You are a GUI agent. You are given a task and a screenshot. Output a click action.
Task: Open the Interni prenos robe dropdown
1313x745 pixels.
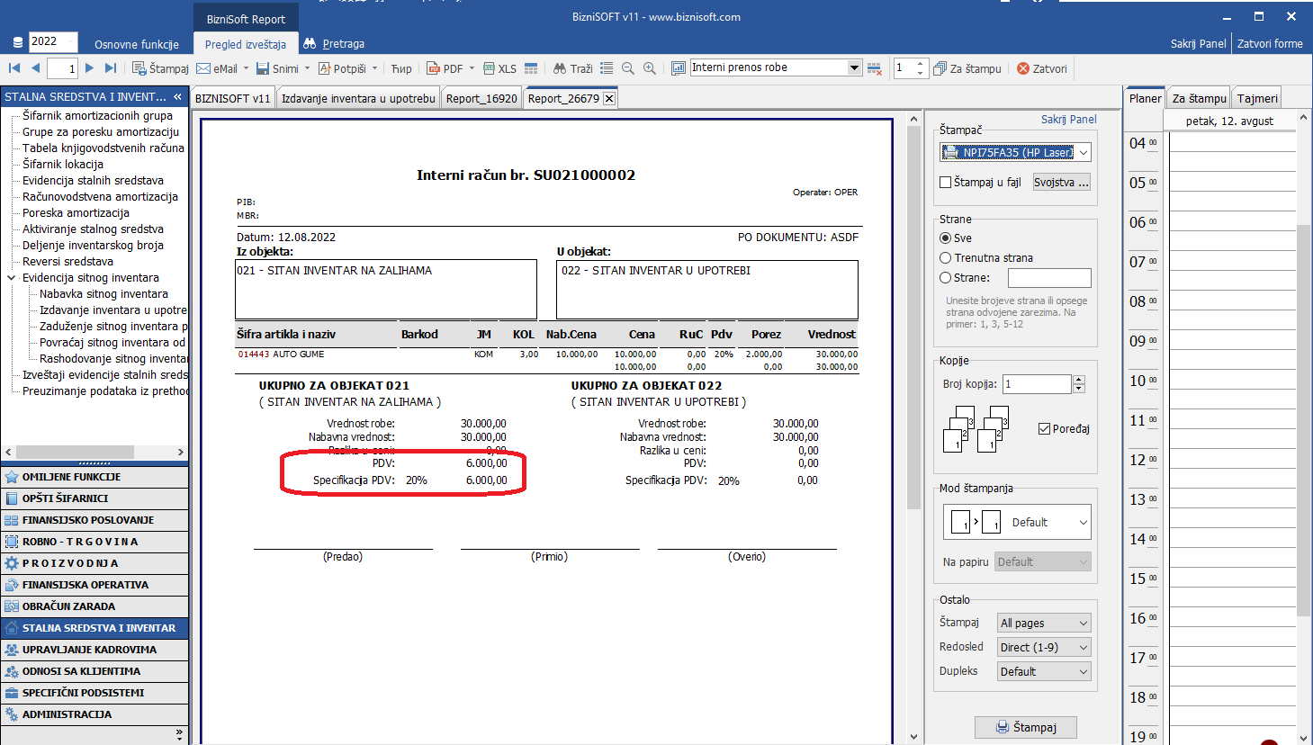coord(854,67)
